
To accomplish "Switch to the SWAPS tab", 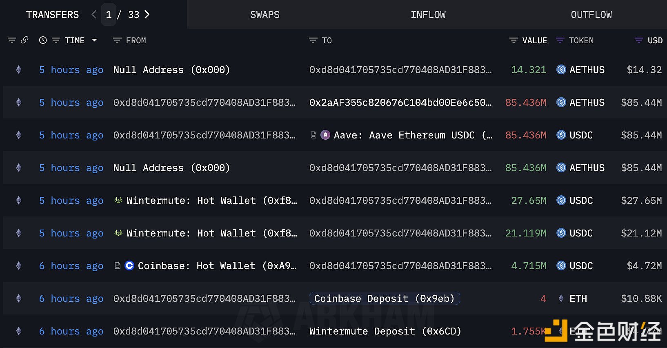I will (265, 15).
